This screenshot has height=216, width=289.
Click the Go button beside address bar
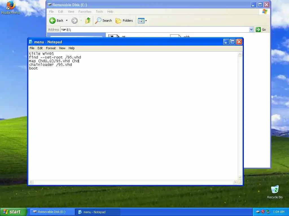pyautogui.click(x=261, y=30)
